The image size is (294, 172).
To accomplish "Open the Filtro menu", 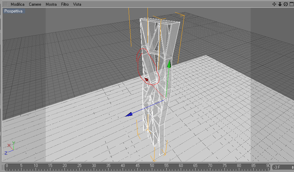I will [65, 4].
